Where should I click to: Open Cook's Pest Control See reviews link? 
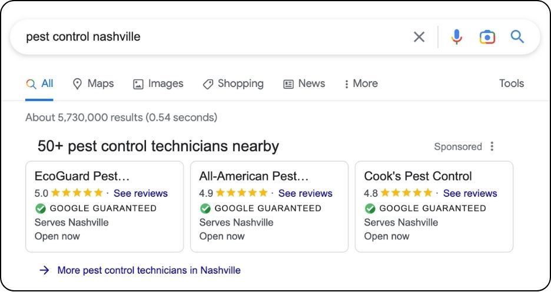tap(470, 193)
